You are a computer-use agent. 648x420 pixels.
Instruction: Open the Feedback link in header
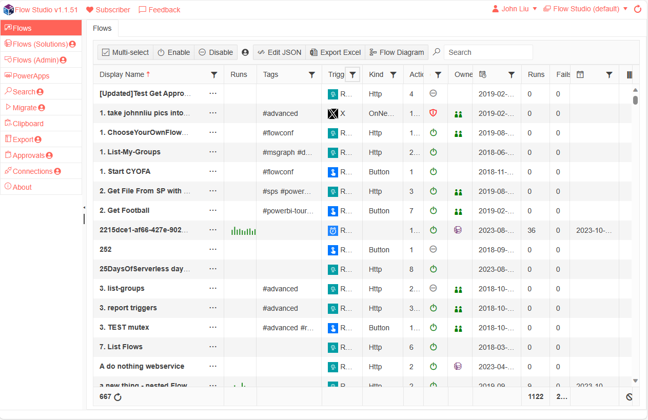tap(160, 10)
